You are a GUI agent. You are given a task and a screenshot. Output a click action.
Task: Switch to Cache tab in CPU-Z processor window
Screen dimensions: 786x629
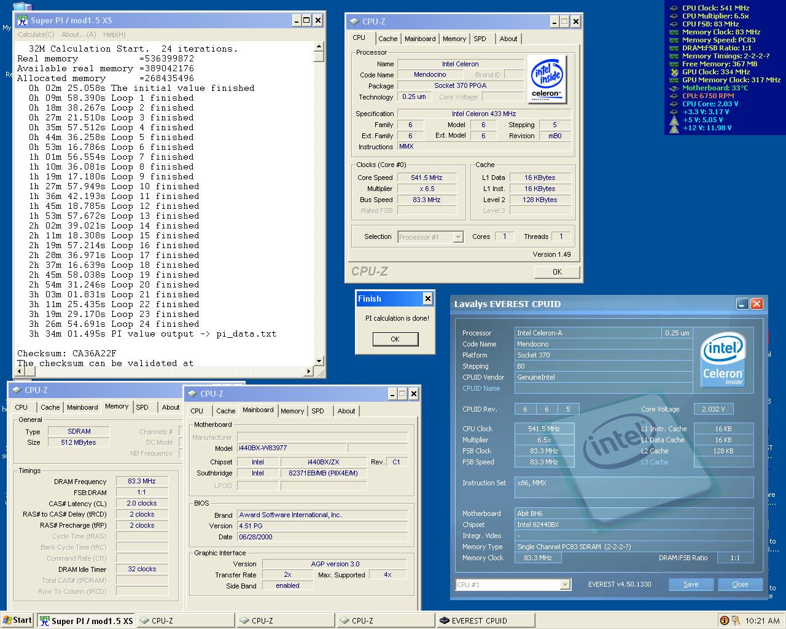tap(387, 39)
